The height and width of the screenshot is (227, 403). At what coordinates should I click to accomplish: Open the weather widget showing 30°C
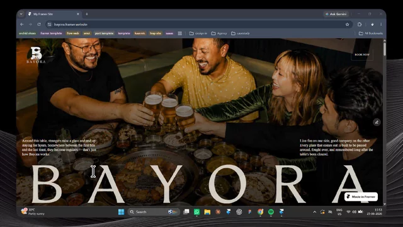pyautogui.click(x=33, y=212)
